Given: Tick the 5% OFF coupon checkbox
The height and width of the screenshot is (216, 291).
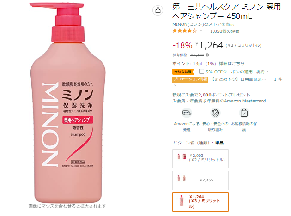Looking at the screenshot, I should click(x=201, y=72).
